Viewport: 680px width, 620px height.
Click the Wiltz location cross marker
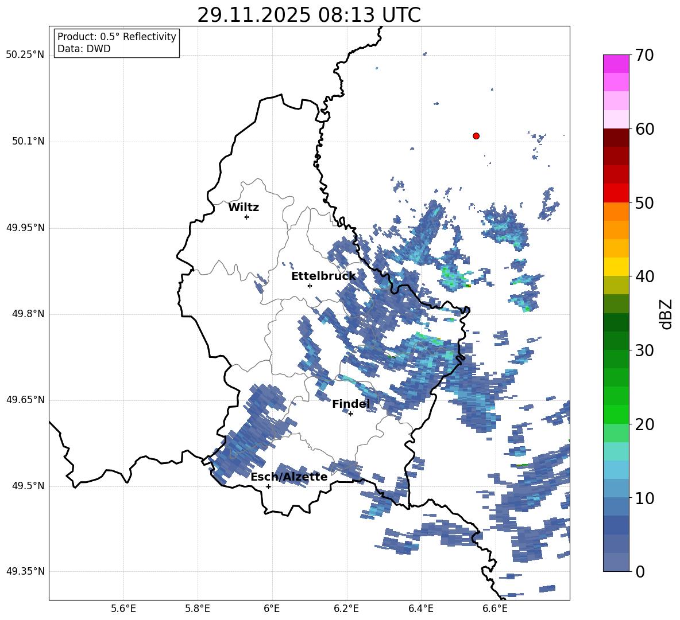pyautogui.click(x=246, y=217)
